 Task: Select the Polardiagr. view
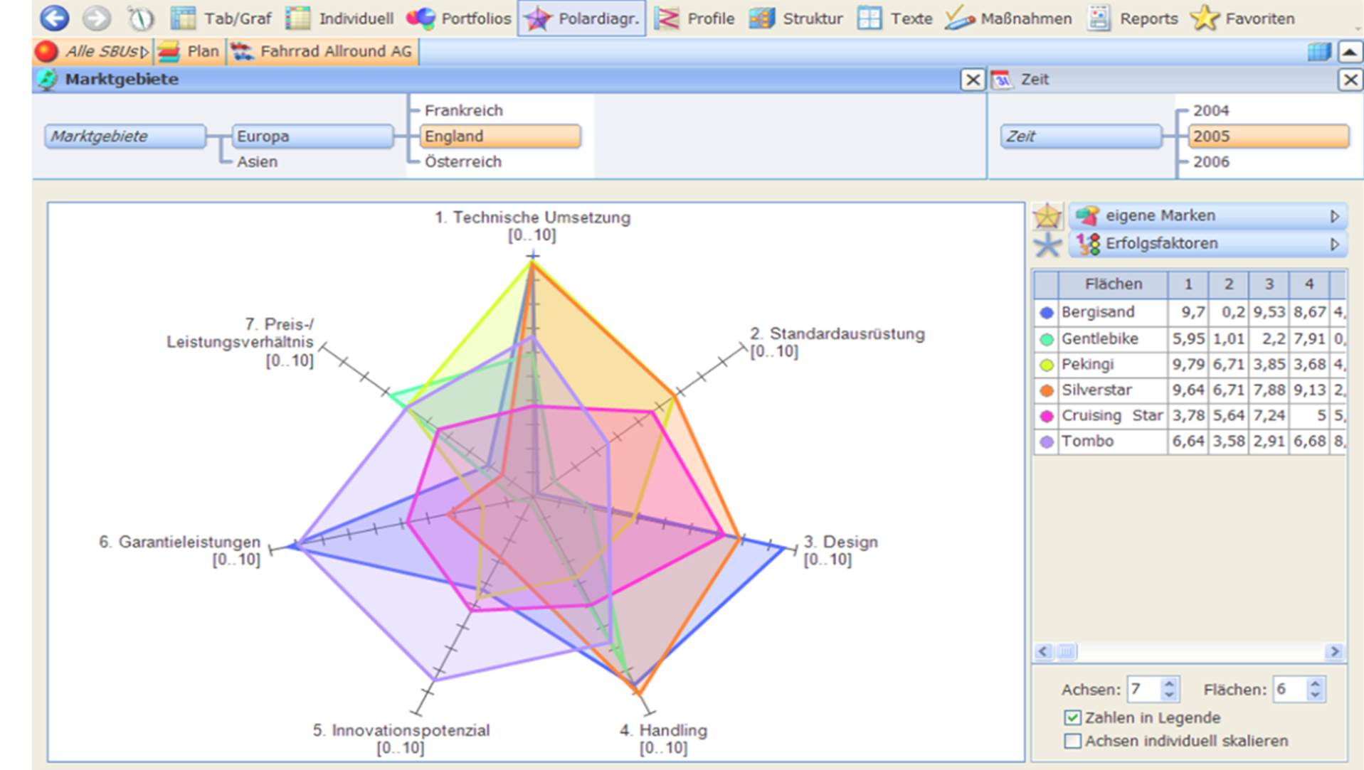[582, 18]
